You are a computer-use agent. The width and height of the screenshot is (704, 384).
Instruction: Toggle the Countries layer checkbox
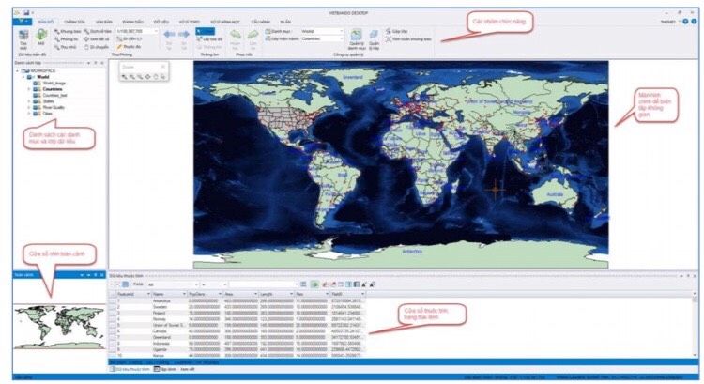[x=36, y=90]
